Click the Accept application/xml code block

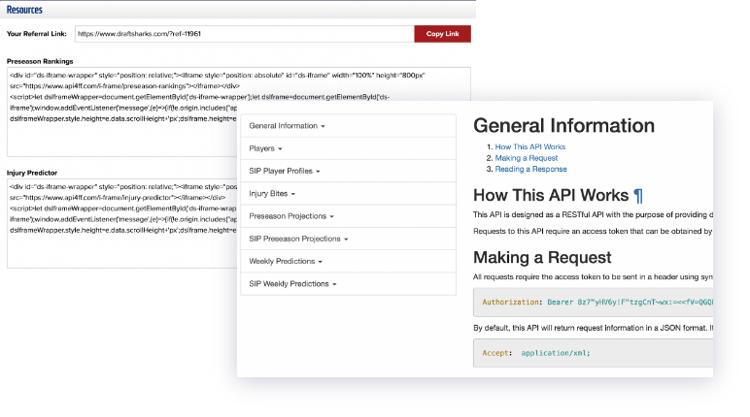coord(593,353)
